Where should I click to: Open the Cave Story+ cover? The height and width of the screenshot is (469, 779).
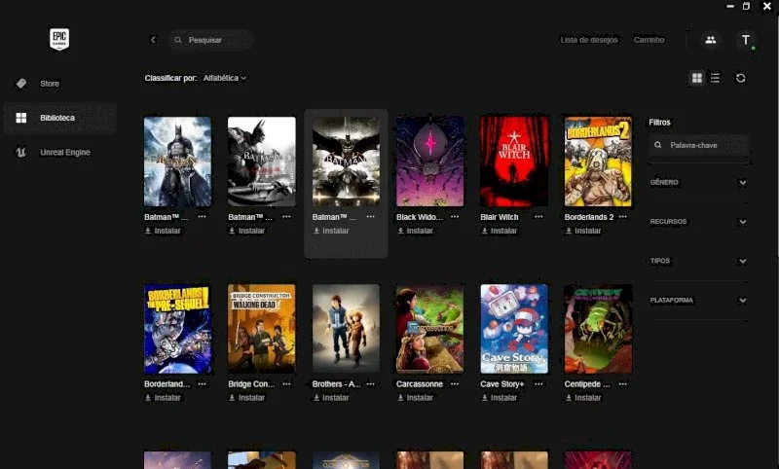point(514,329)
